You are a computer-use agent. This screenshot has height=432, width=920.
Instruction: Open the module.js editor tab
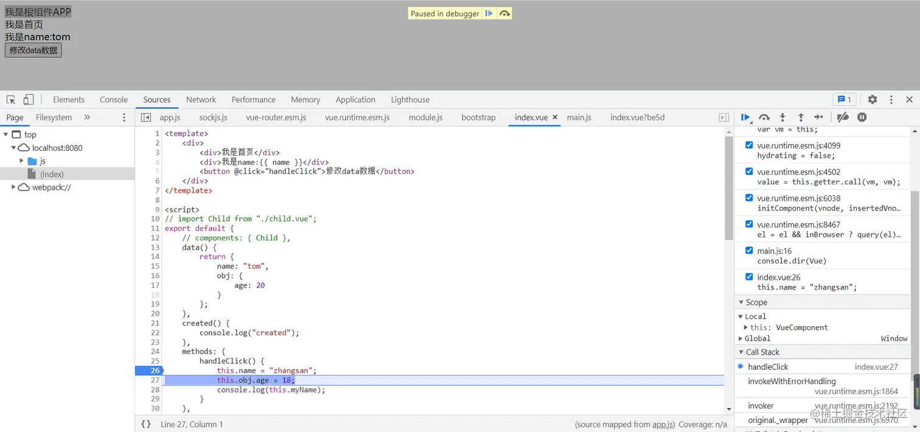point(425,117)
